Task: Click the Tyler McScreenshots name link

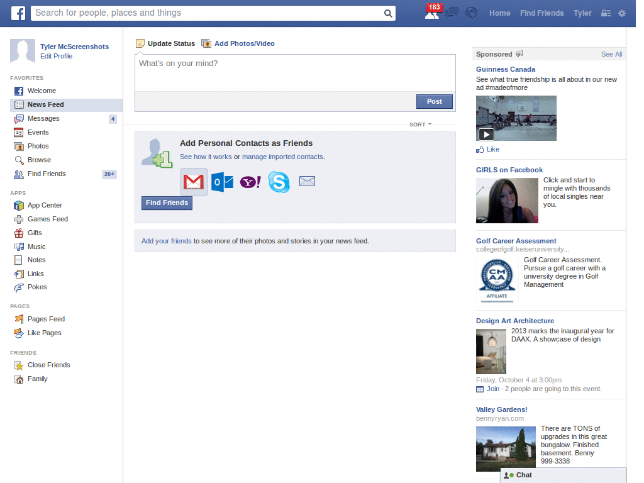Action: point(74,47)
